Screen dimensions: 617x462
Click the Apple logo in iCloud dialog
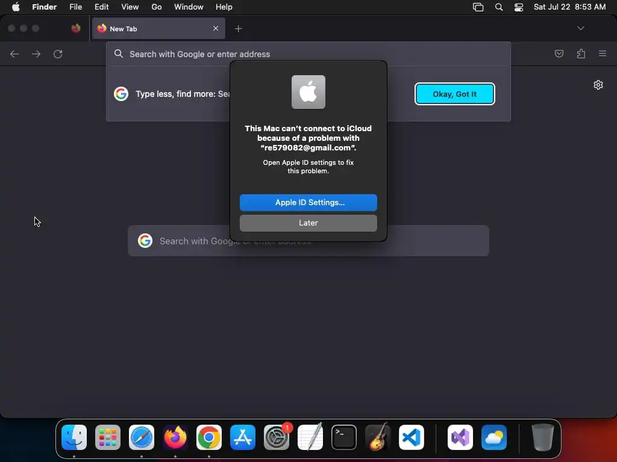pos(308,92)
